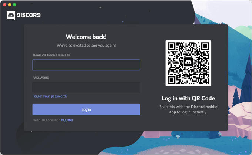Minimize the window with the yellow button
Screen dimensions: 252x155
[10, 5]
